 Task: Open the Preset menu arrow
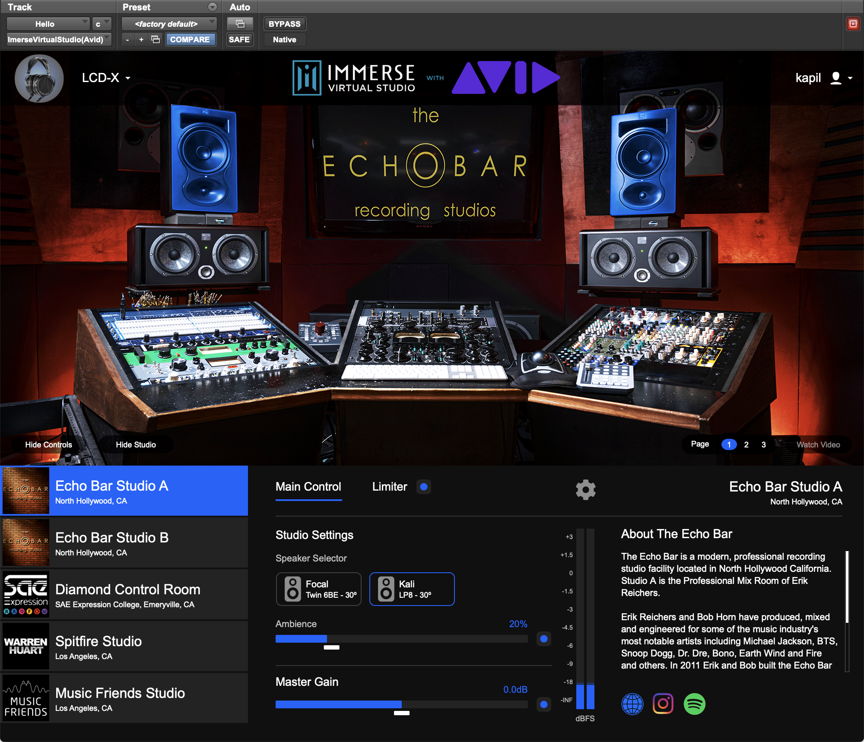[x=212, y=7]
